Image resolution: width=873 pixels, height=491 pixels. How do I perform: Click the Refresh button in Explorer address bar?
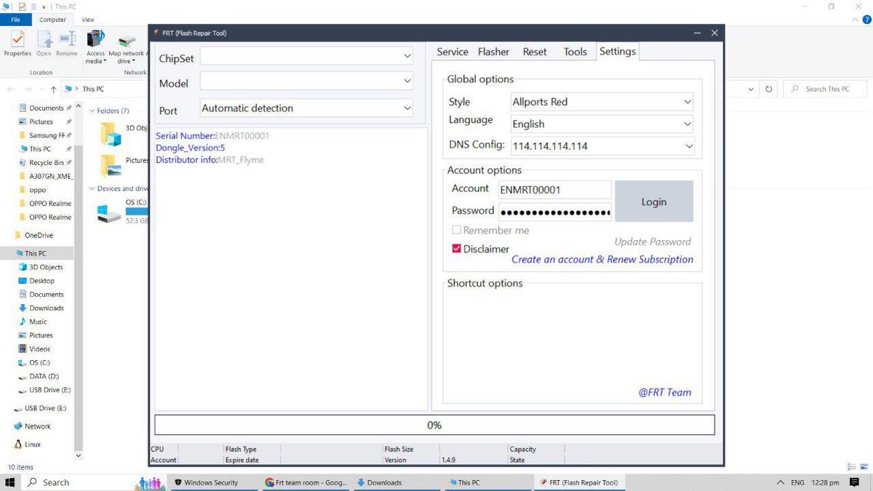click(x=769, y=89)
